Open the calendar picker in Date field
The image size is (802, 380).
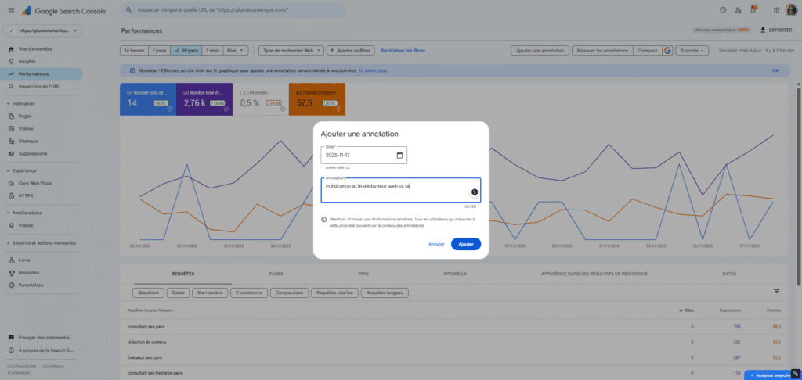[399, 156]
